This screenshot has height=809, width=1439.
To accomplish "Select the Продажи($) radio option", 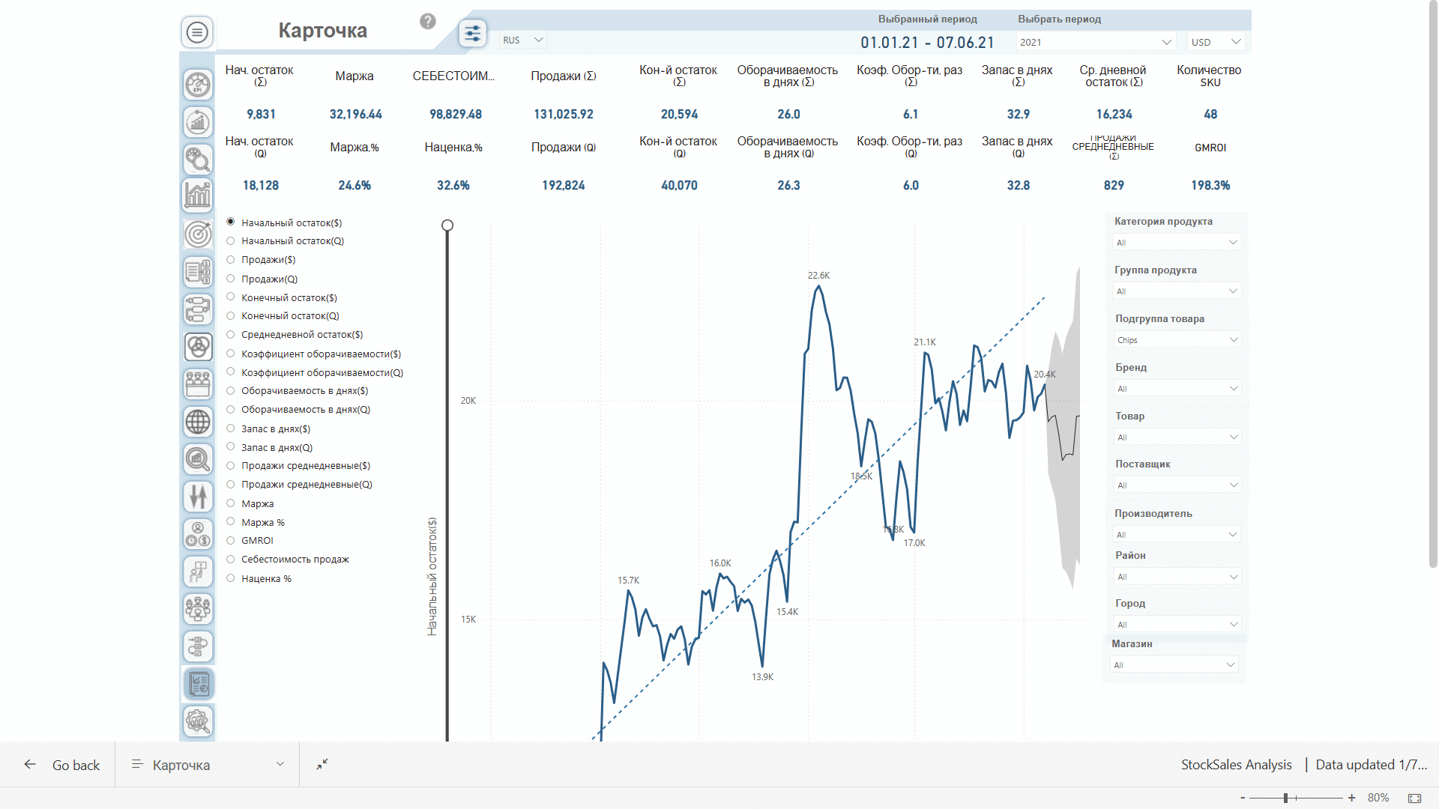I will 231,259.
